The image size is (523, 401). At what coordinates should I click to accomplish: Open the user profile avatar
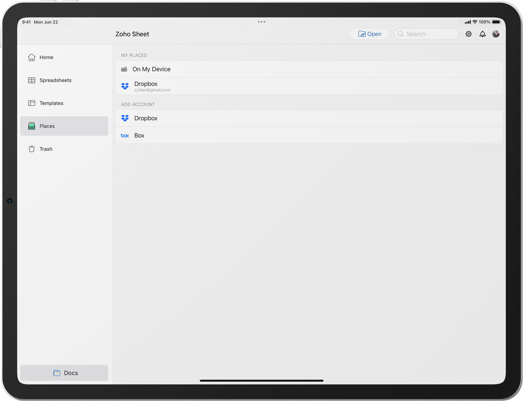496,34
